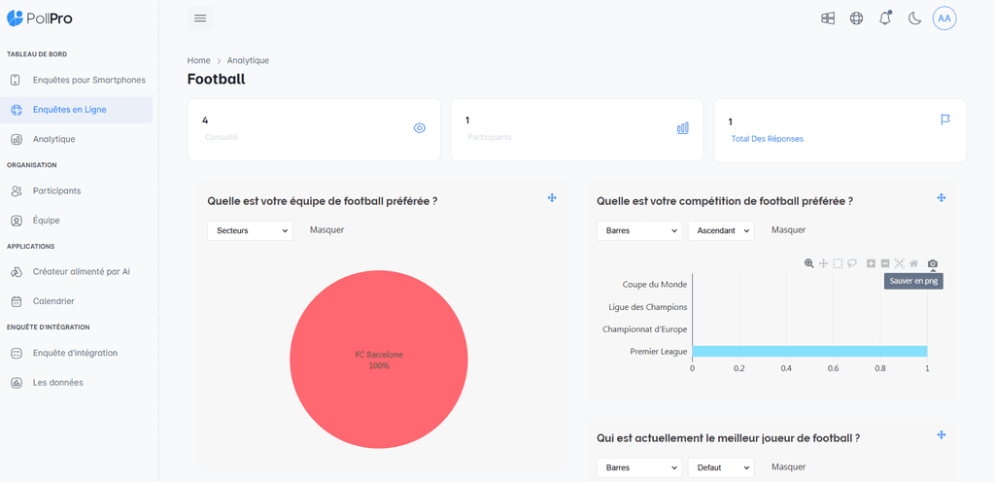Image resolution: width=995 pixels, height=482 pixels.
Task: Open the AA user profile avatar
Action: pos(944,18)
